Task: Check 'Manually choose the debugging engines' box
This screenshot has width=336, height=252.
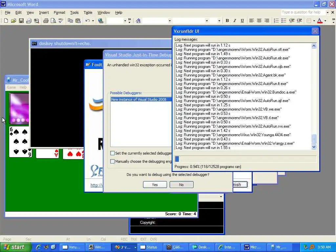Action: pyautogui.click(x=112, y=161)
